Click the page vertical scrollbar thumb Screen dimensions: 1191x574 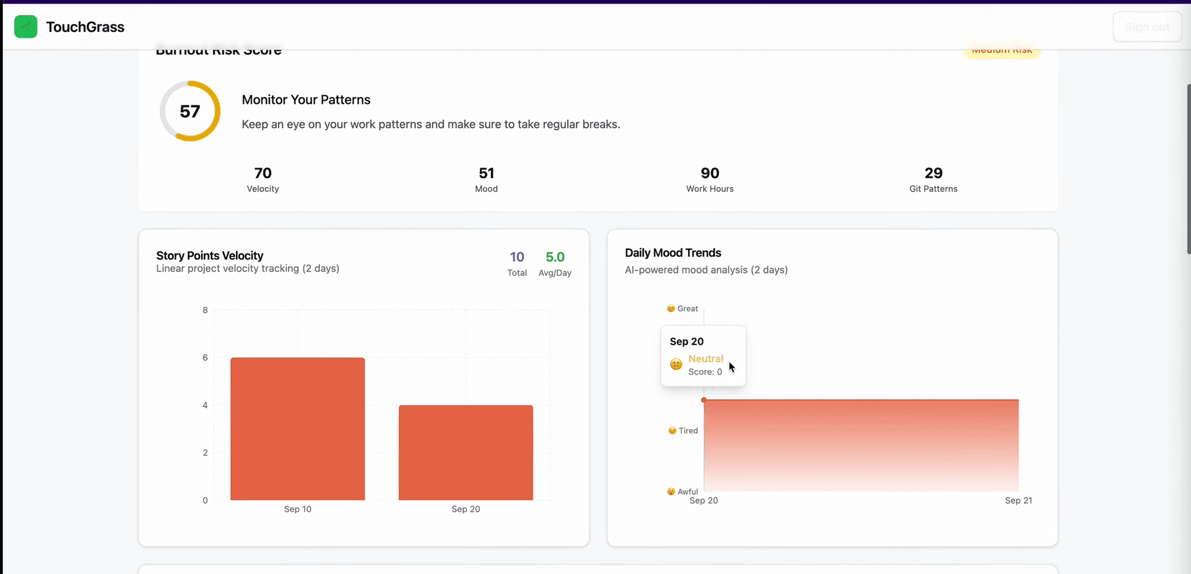click(1188, 168)
